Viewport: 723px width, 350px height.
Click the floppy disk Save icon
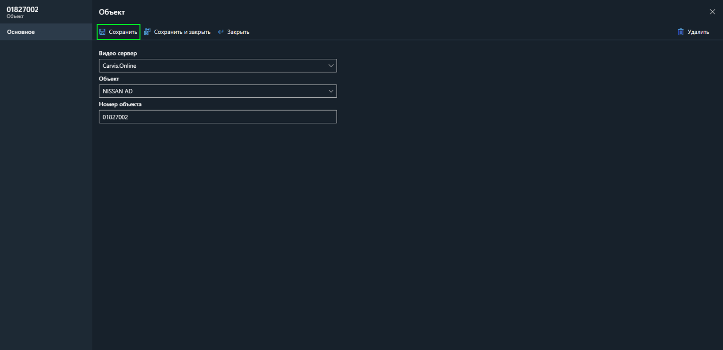(102, 32)
